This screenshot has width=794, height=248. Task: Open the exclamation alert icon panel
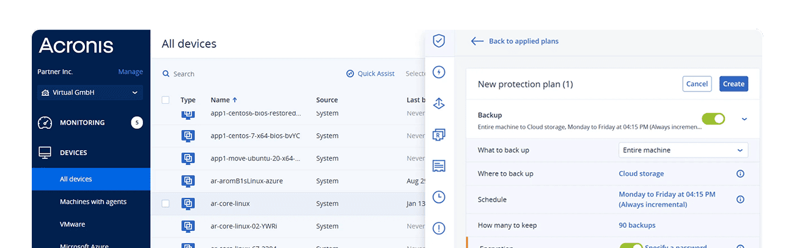coord(438,228)
